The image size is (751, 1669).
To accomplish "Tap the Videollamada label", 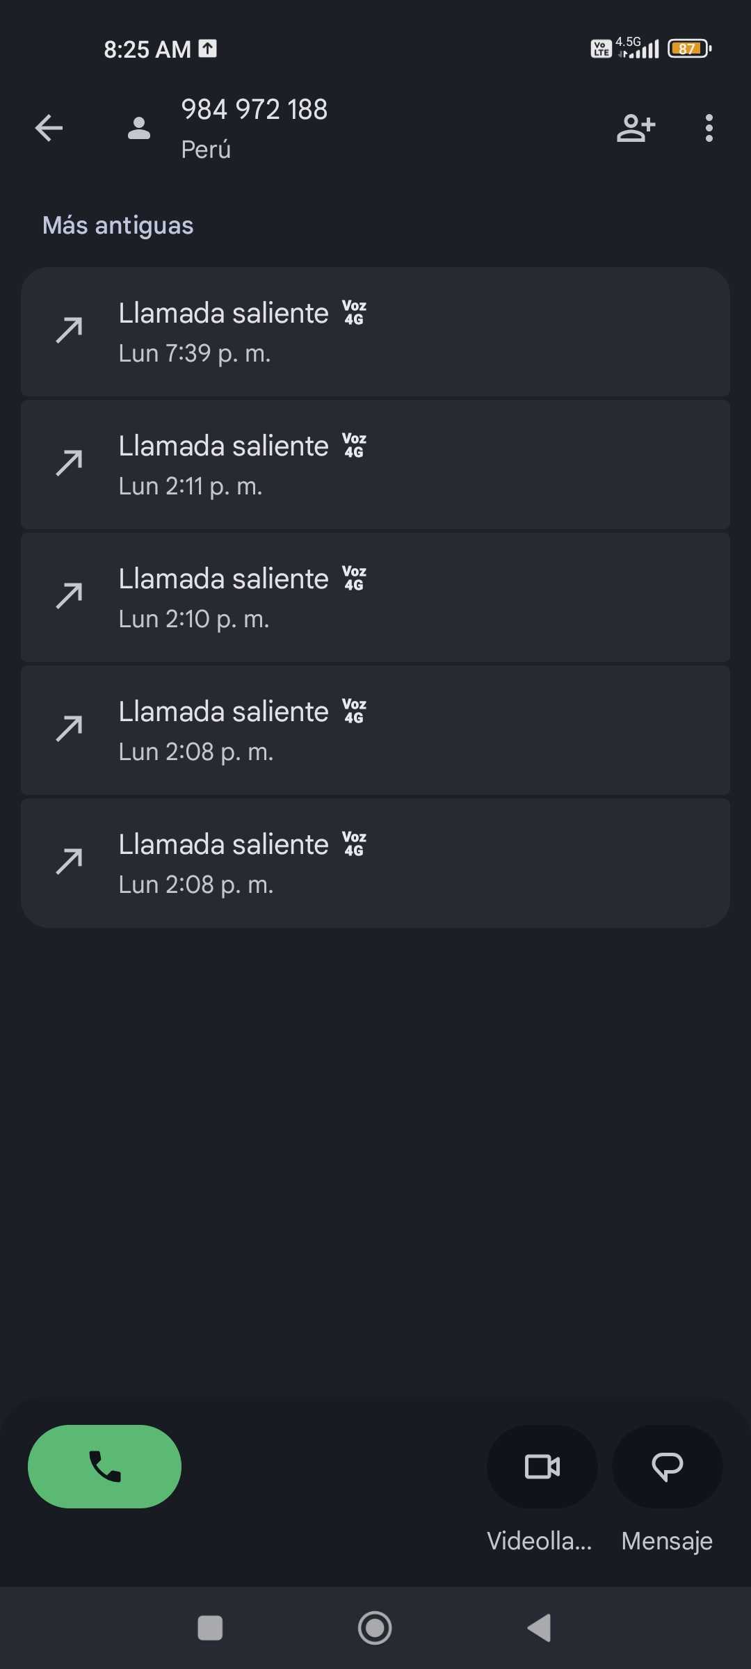I will [539, 1541].
